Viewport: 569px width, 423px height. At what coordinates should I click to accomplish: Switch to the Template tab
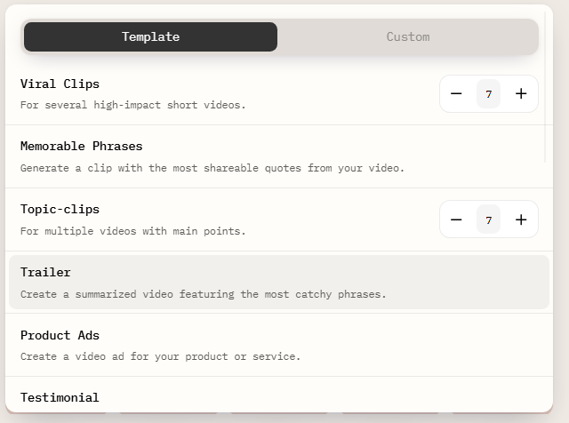(x=150, y=37)
